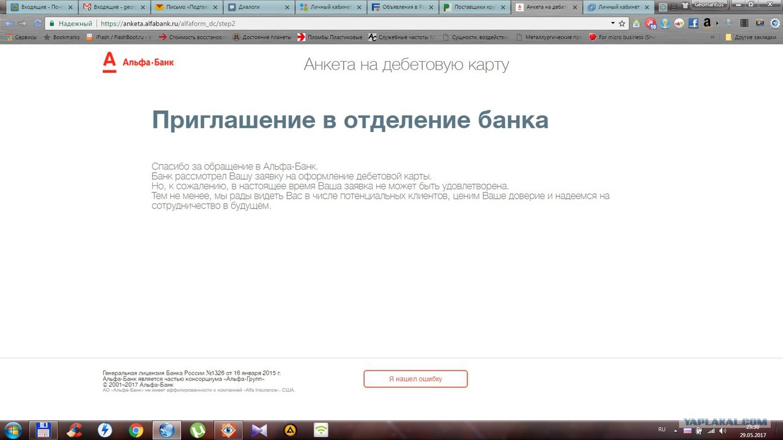Open the eBay extension icon
This screenshot has height=440, width=783.
click(679, 23)
